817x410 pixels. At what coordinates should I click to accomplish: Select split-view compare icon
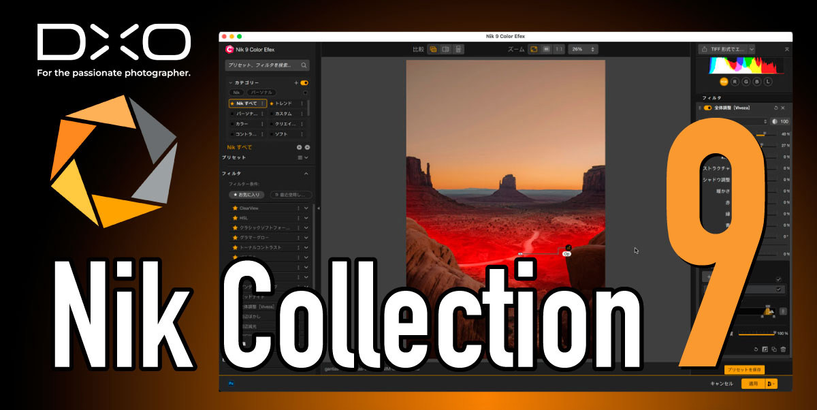[446, 49]
